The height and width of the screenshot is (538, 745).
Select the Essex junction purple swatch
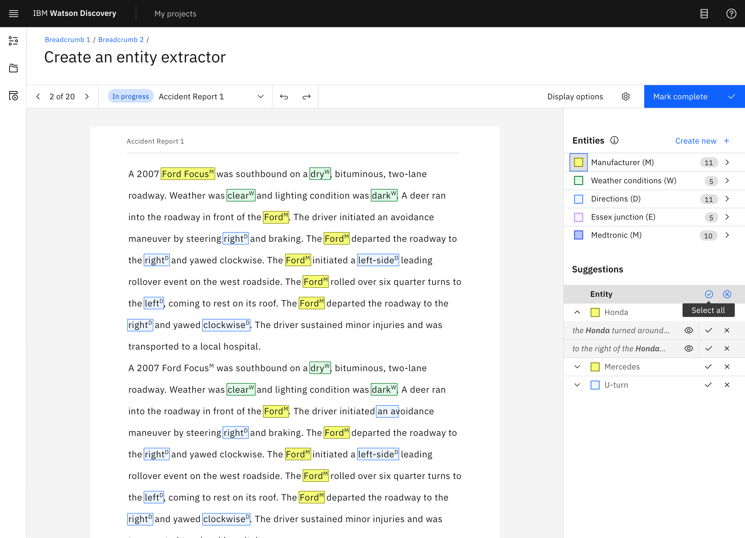(578, 217)
